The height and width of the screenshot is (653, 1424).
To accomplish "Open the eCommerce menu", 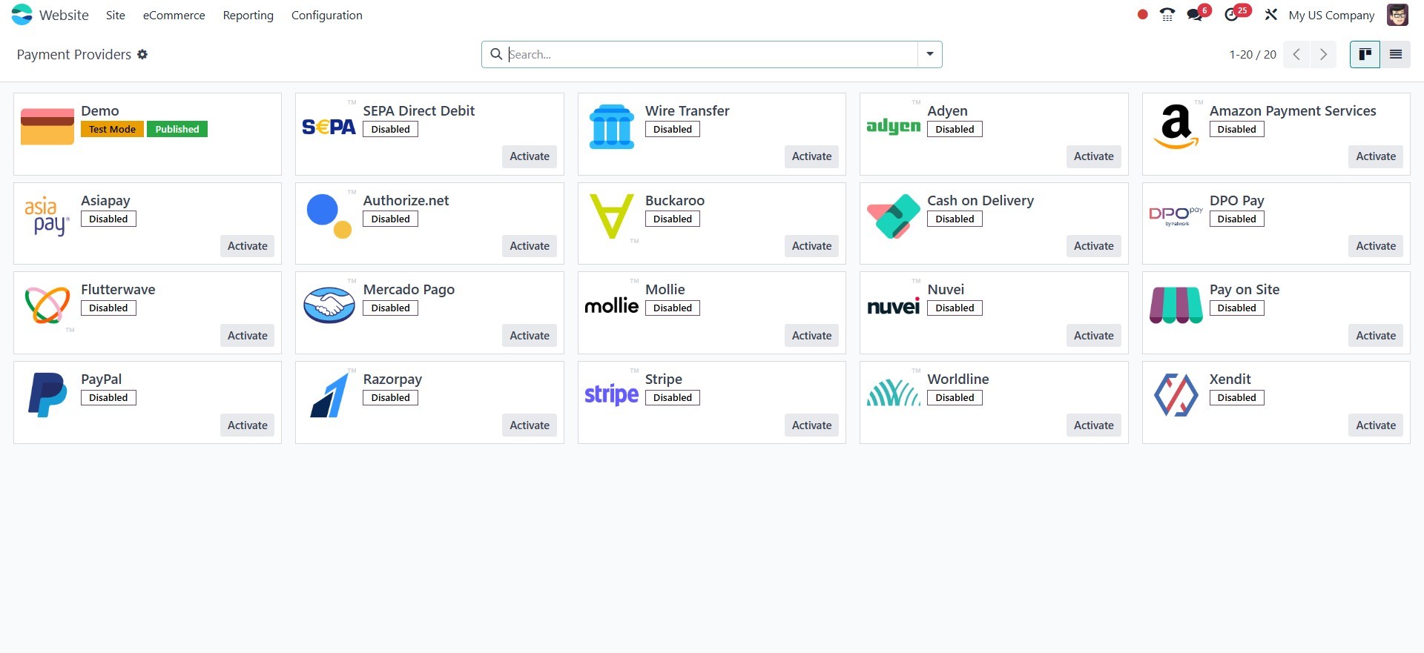I will (174, 15).
